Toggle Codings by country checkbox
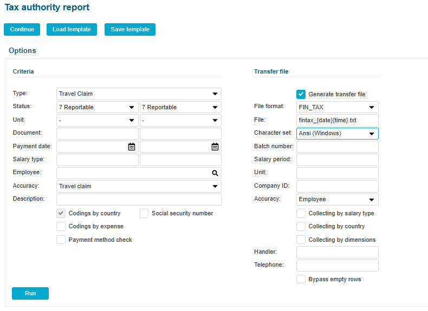 (x=61, y=213)
